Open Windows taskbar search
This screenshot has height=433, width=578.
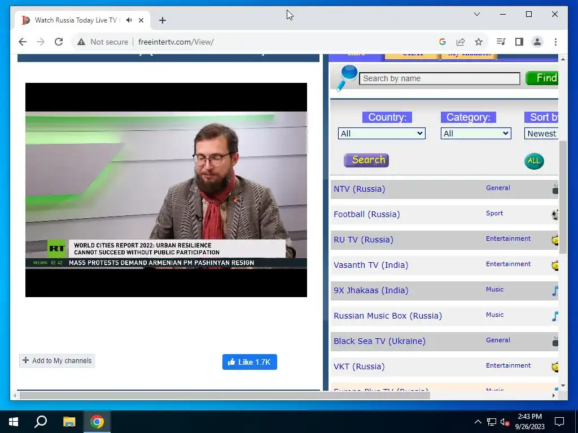point(41,422)
